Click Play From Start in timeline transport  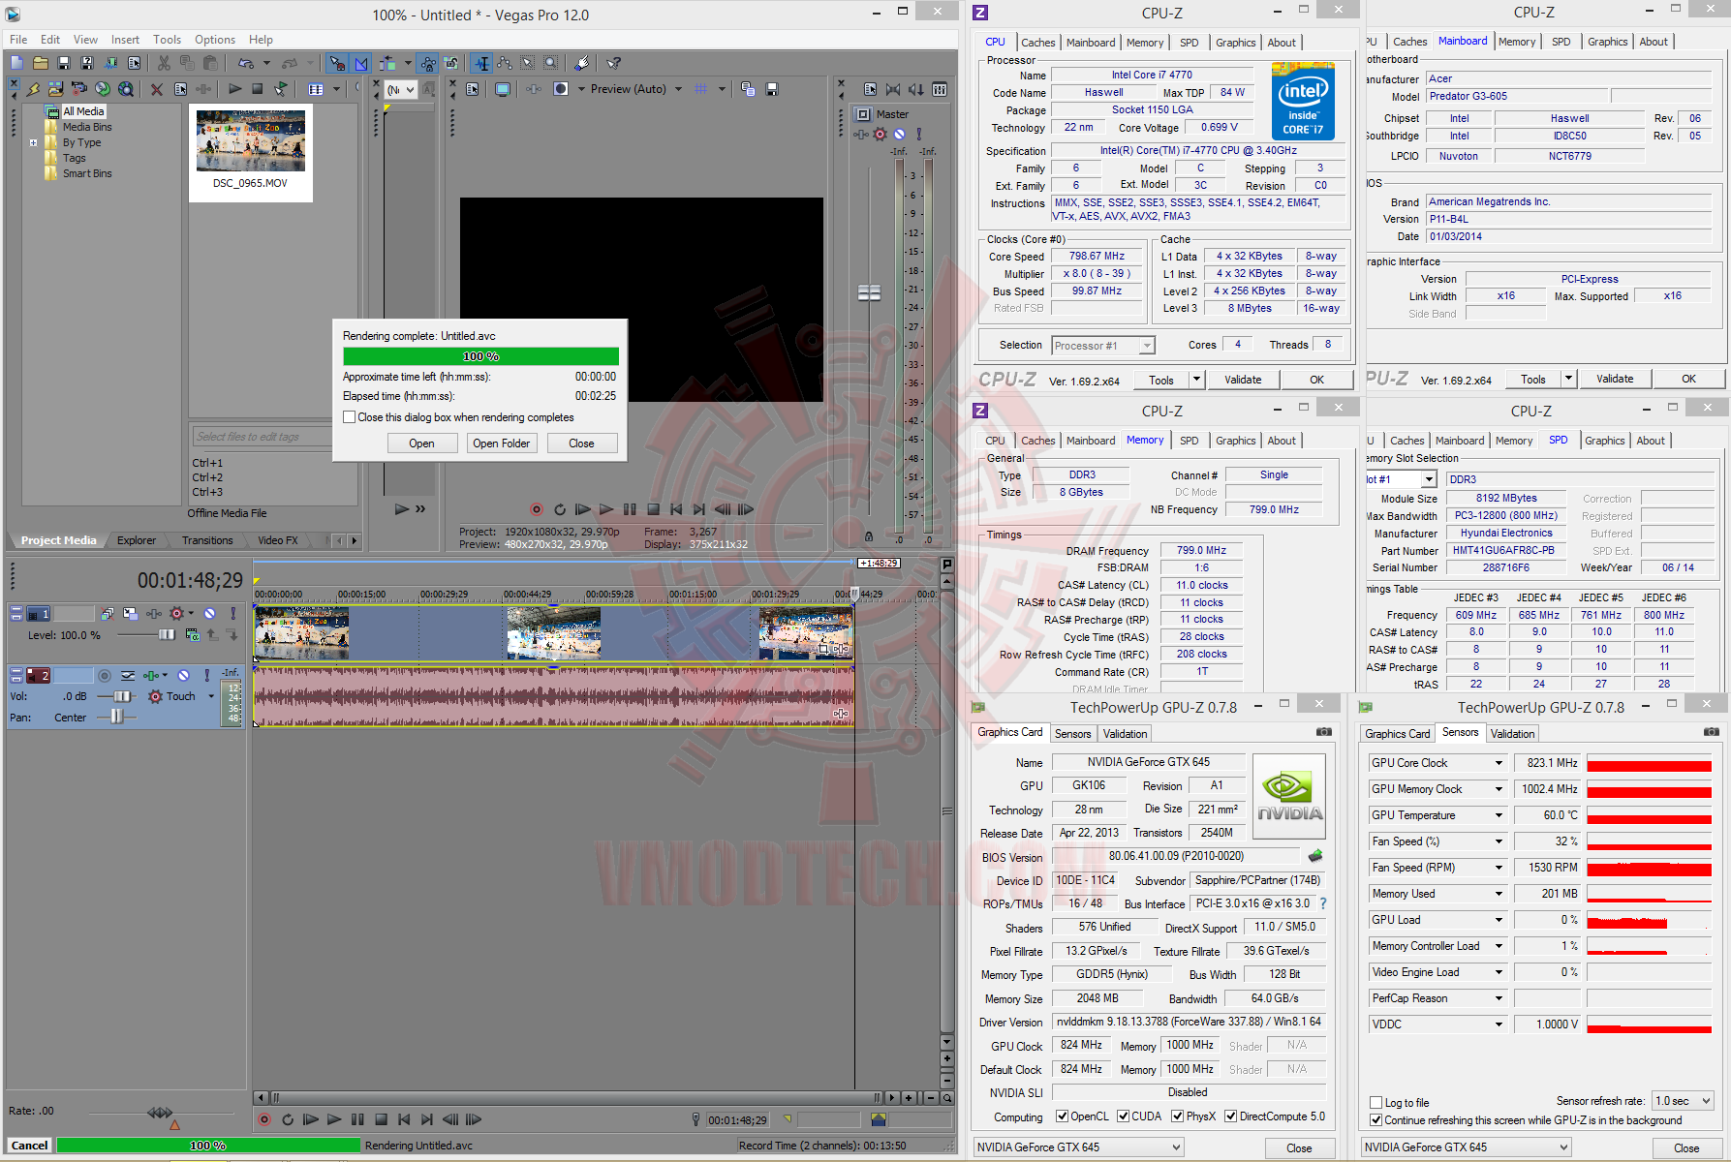point(311,1119)
